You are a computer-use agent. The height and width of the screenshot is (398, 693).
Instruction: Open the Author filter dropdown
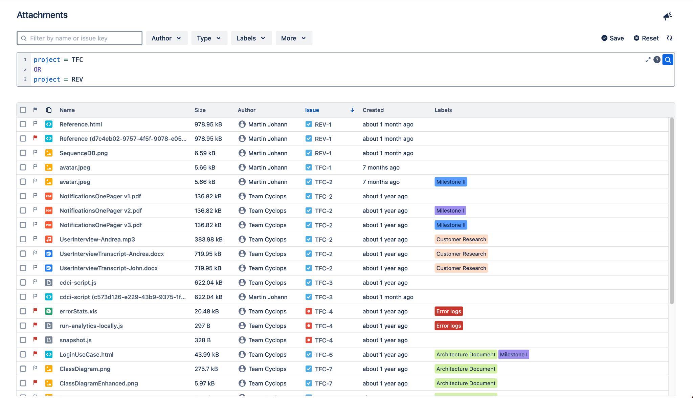pos(166,38)
